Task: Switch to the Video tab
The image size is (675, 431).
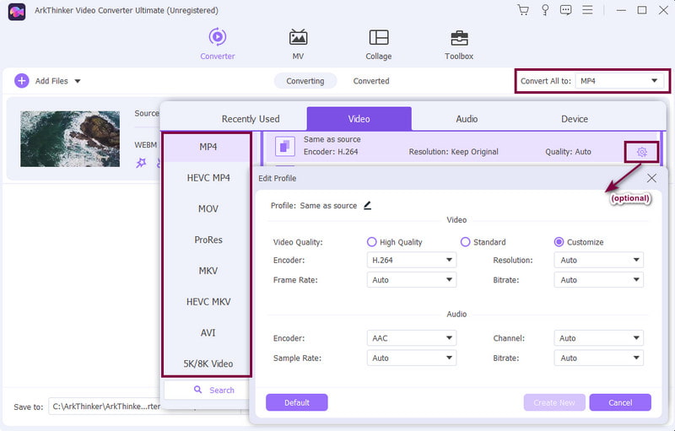Action: (x=359, y=119)
